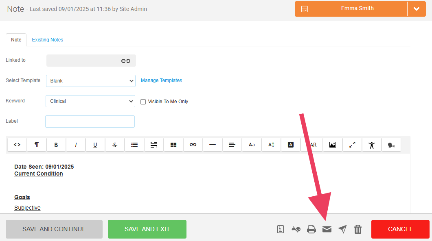
Task: Expand the Keyword dropdown showing Clinical
Action: tap(90, 101)
